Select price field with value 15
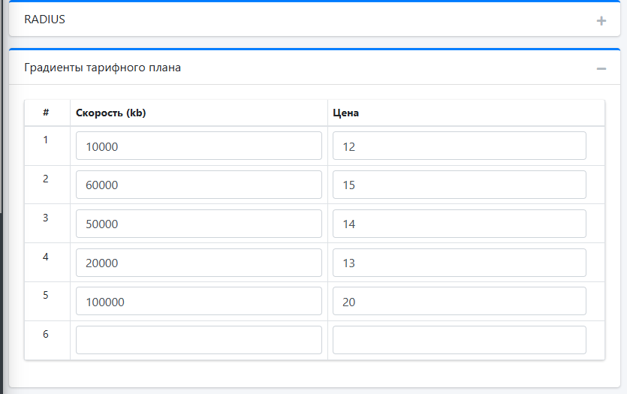This screenshot has width=627, height=394. pyautogui.click(x=459, y=185)
